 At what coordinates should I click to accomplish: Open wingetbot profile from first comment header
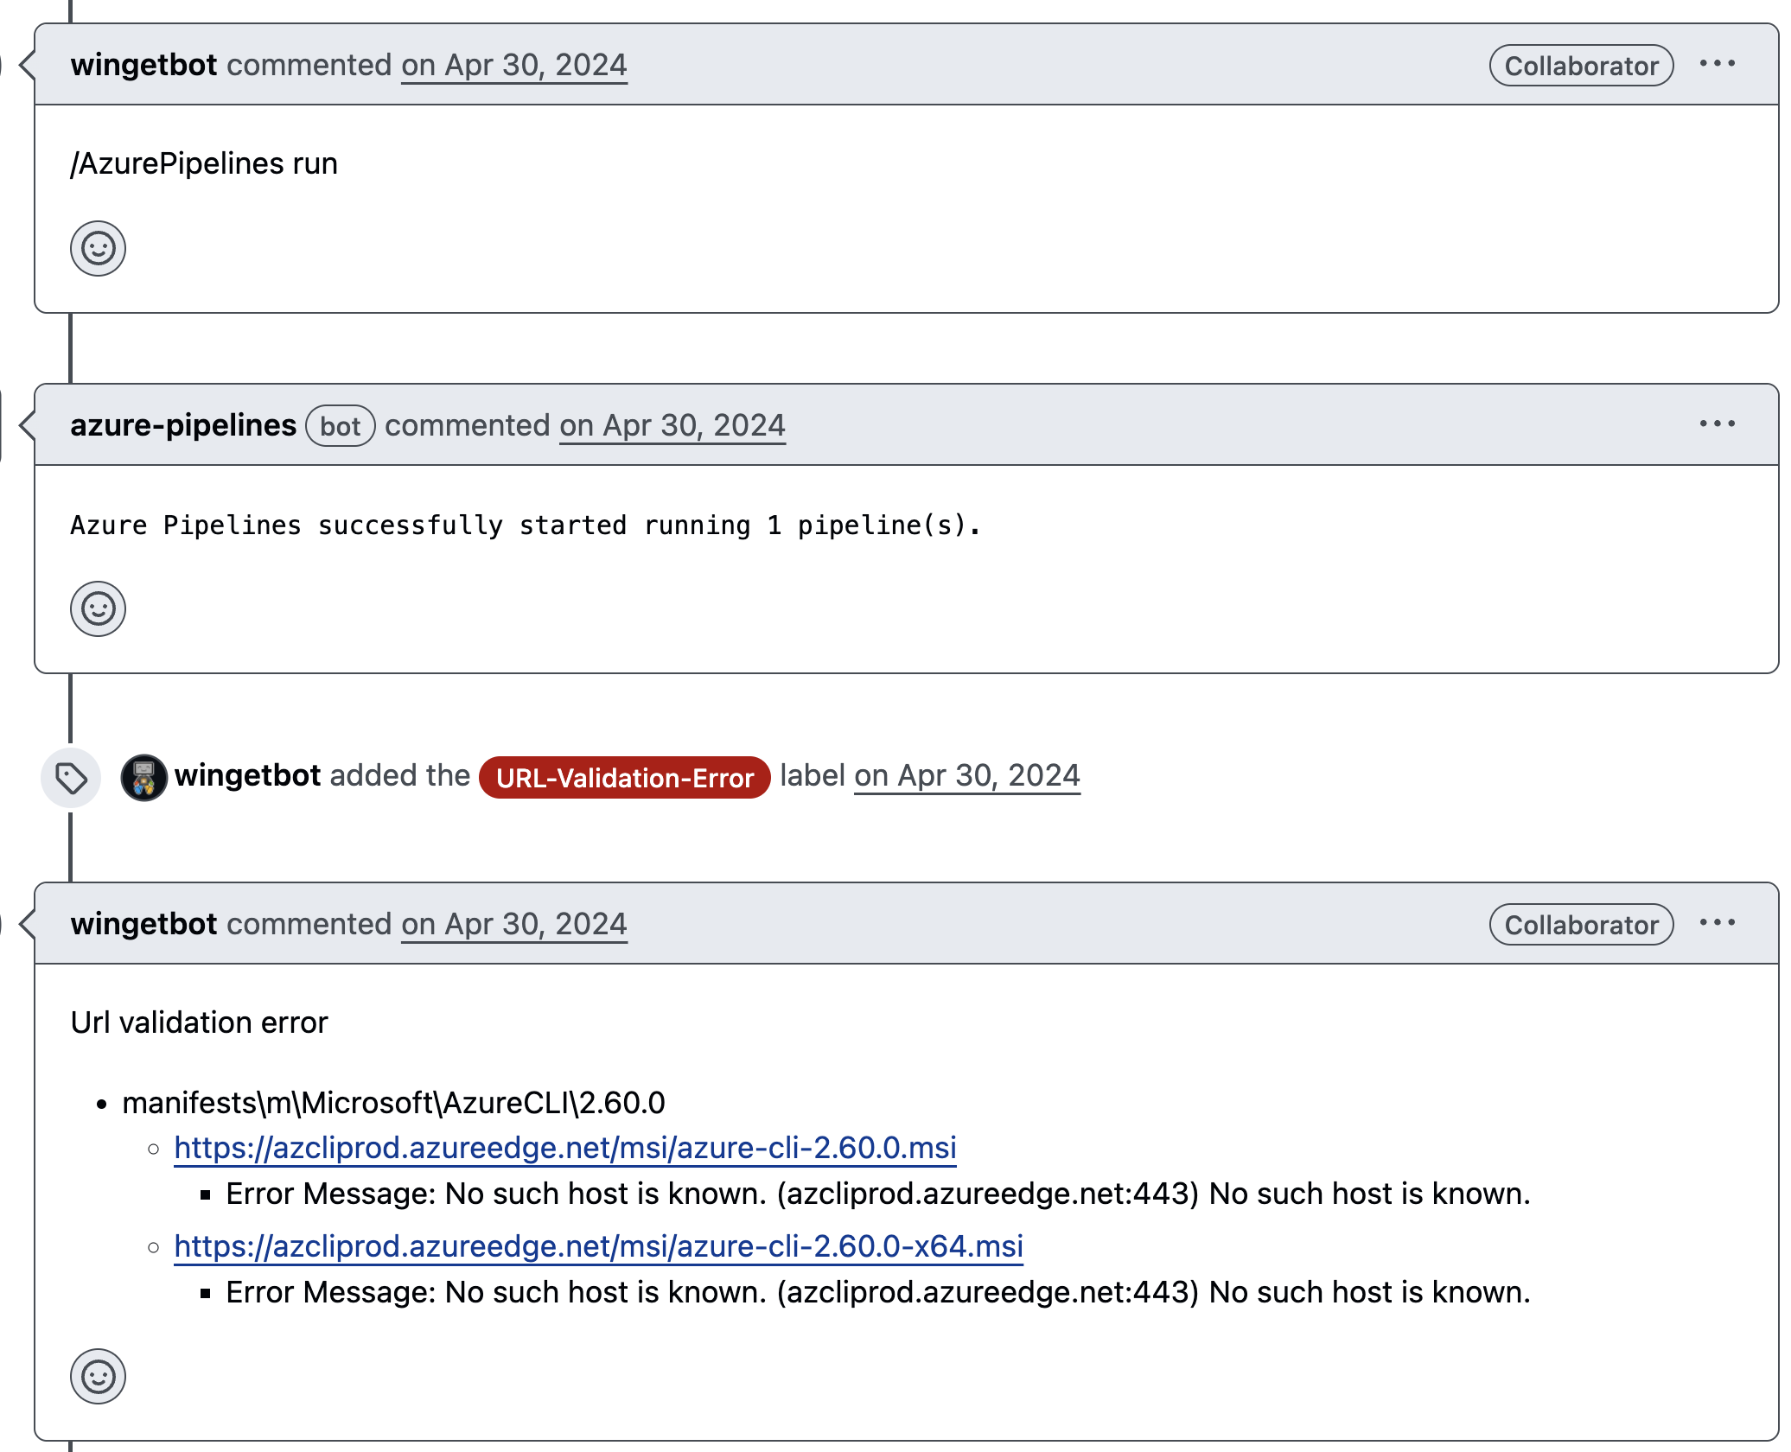[143, 66]
